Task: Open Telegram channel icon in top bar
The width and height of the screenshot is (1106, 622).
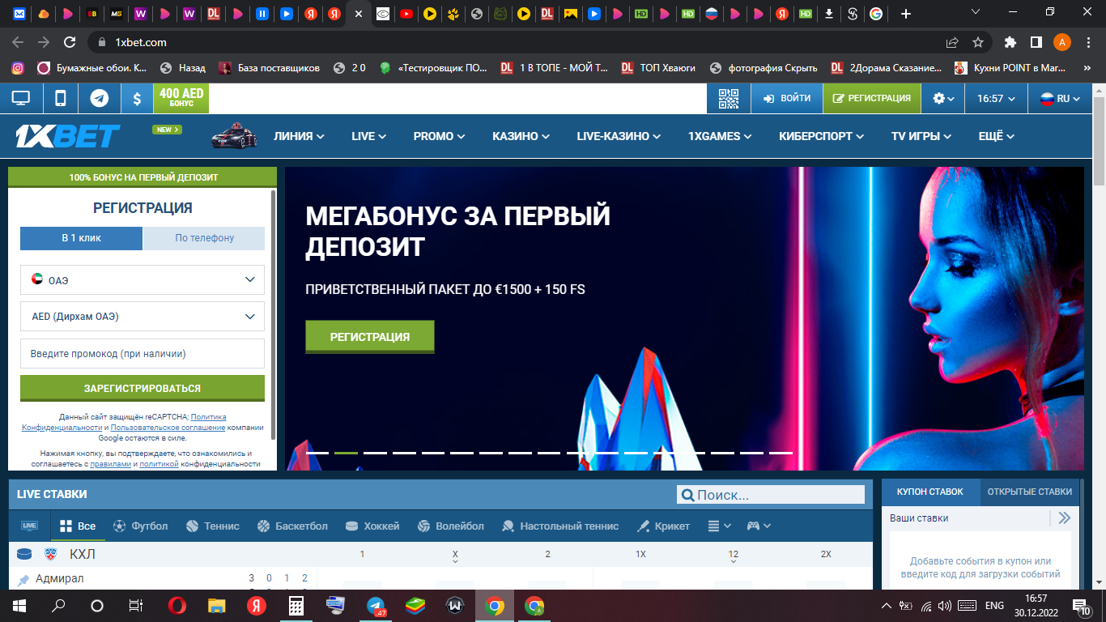Action: (99, 98)
